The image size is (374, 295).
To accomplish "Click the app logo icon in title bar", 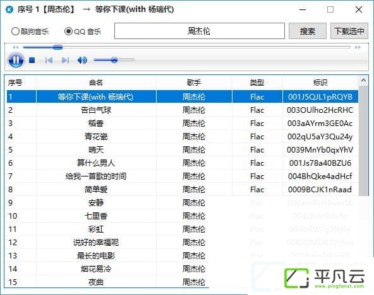I will click(x=9, y=9).
